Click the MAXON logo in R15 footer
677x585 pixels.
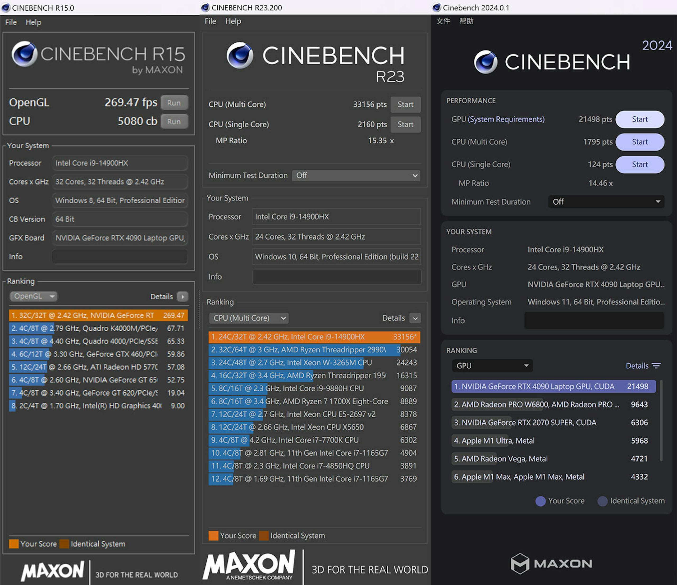(53, 571)
